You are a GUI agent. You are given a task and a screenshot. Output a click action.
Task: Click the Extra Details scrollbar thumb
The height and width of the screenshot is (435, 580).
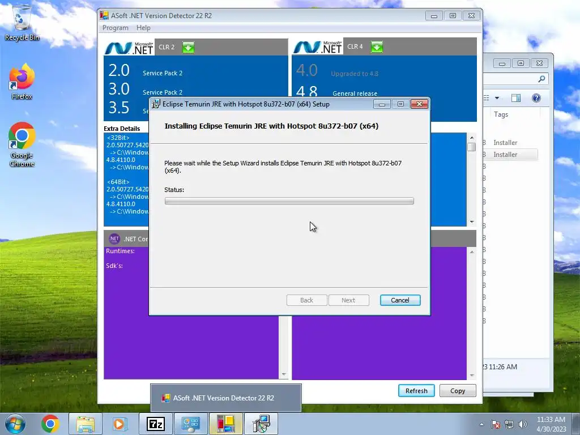click(472, 147)
